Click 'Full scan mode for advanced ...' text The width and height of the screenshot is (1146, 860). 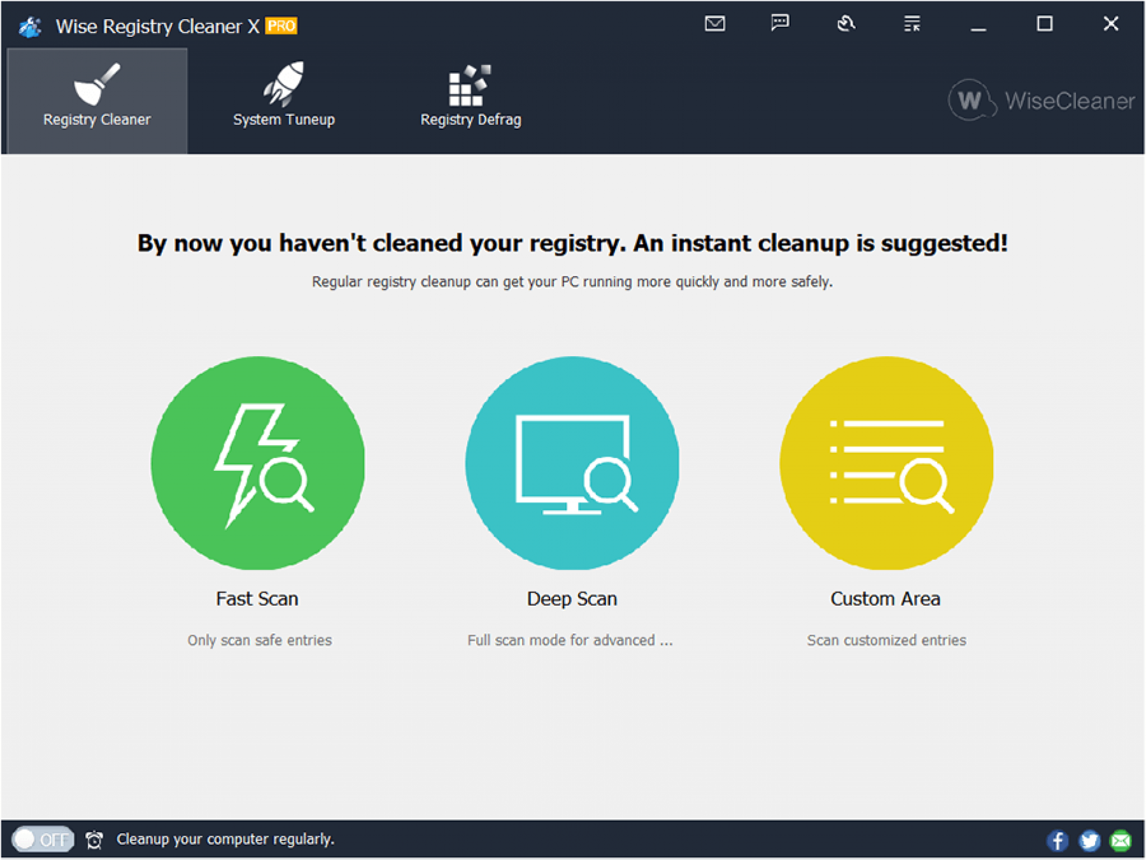point(570,640)
